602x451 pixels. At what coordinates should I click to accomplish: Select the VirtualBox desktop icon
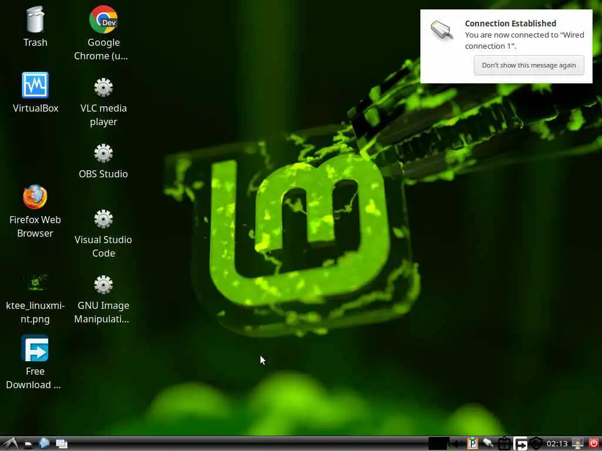point(35,85)
